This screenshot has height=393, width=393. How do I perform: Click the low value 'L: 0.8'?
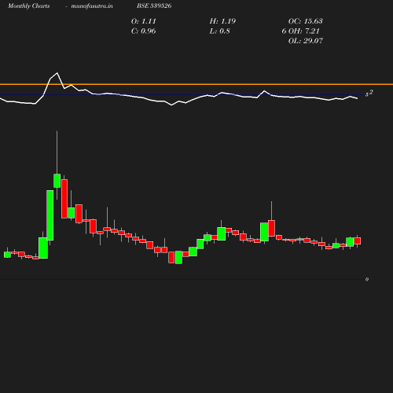pos(219,31)
